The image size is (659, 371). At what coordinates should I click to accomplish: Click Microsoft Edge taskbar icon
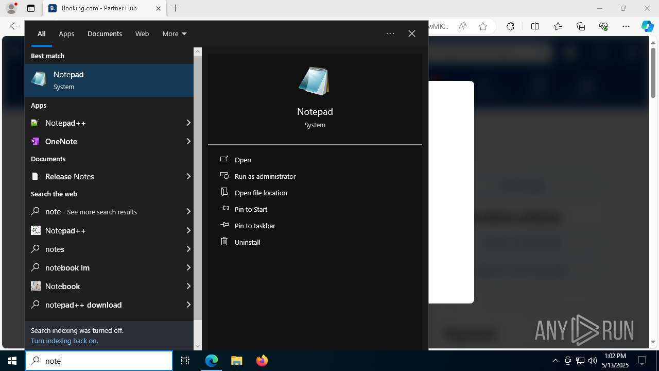[212, 361]
